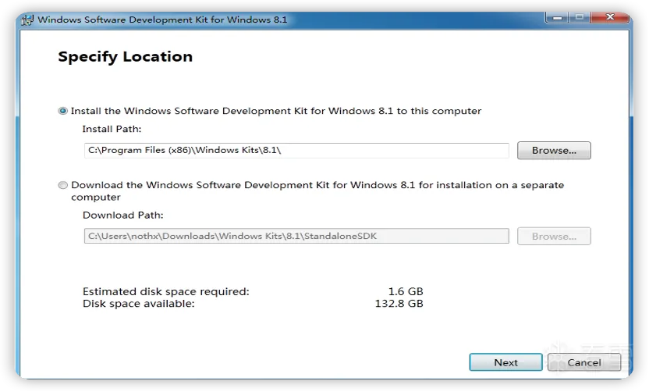Click the Download Path text field

[x=296, y=236]
